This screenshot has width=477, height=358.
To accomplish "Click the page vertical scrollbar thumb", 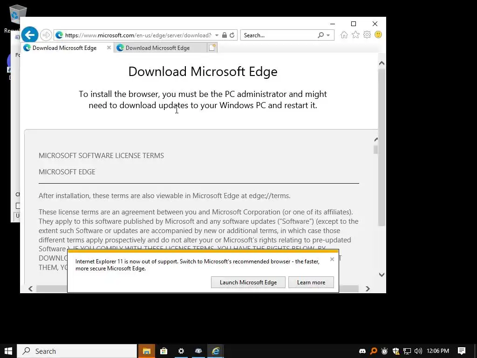I will coord(382,147).
